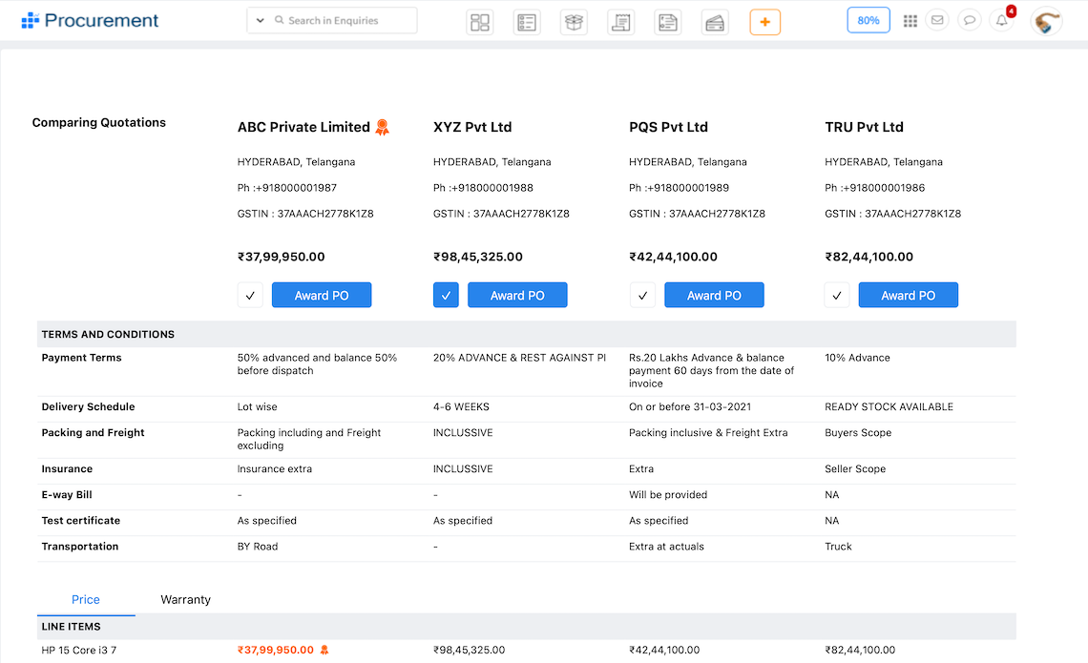This screenshot has width=1088, height=663.
Task: Click the Extra at actuals transportation entry
Action: coord(666,547)
